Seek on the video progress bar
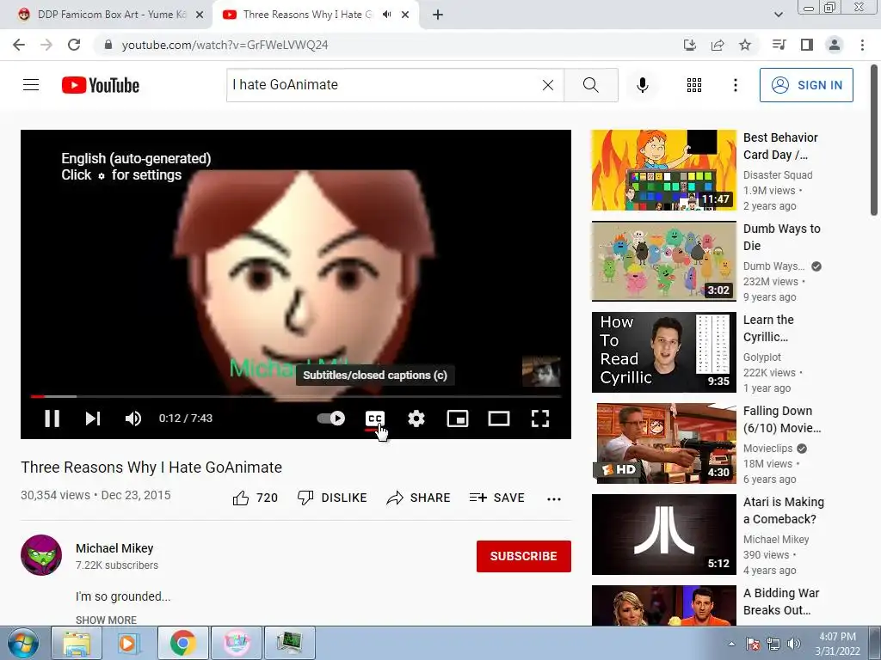Viewport: 881px width, 660px height. (x=296, y=396)
